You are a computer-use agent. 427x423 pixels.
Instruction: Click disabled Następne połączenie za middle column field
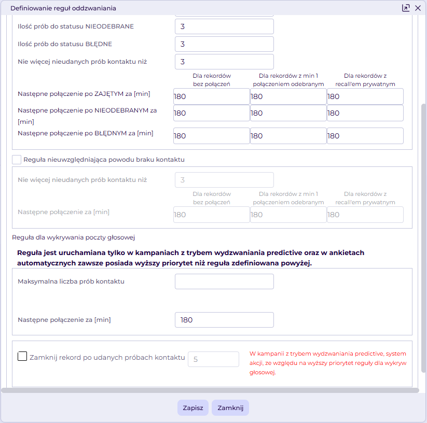(288, 215)
